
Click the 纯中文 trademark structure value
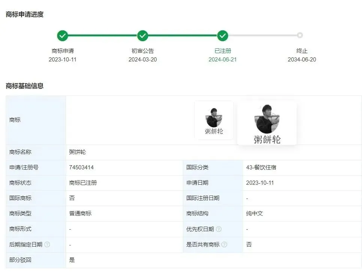pyautogui.click(x=255, y=214)
